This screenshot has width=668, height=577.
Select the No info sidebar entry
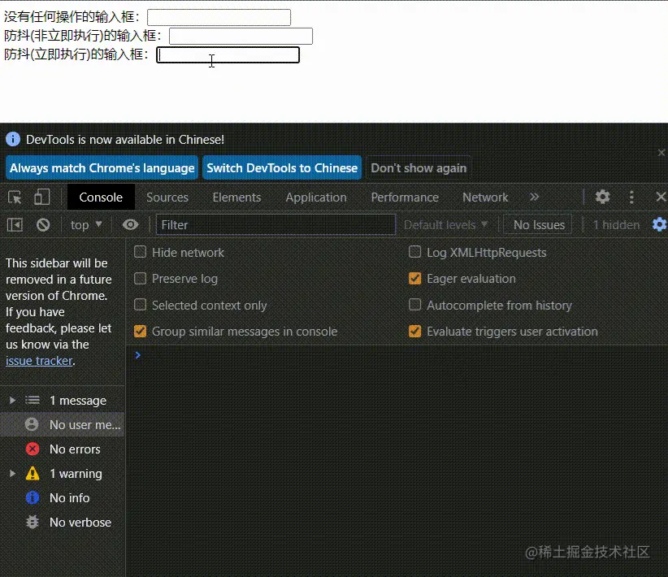[x=63, y=497]
